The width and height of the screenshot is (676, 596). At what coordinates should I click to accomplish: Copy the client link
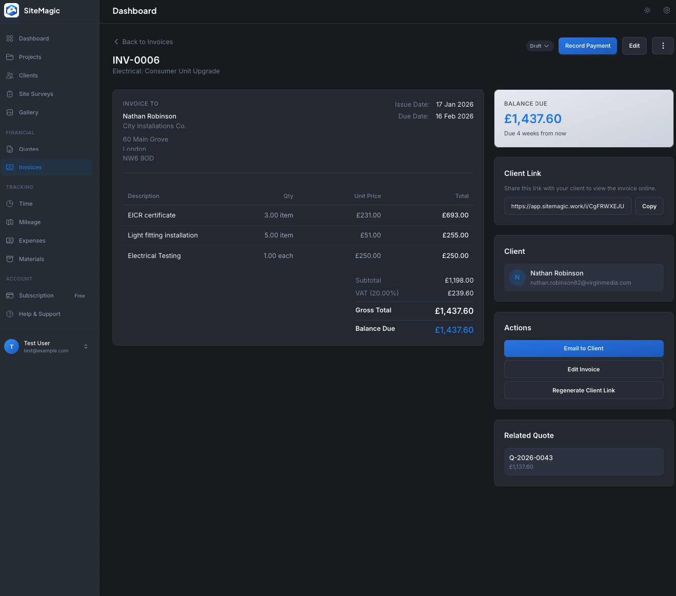pos(649,206)
